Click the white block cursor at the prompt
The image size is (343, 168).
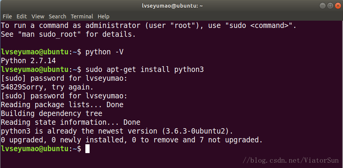coord(87,149)
